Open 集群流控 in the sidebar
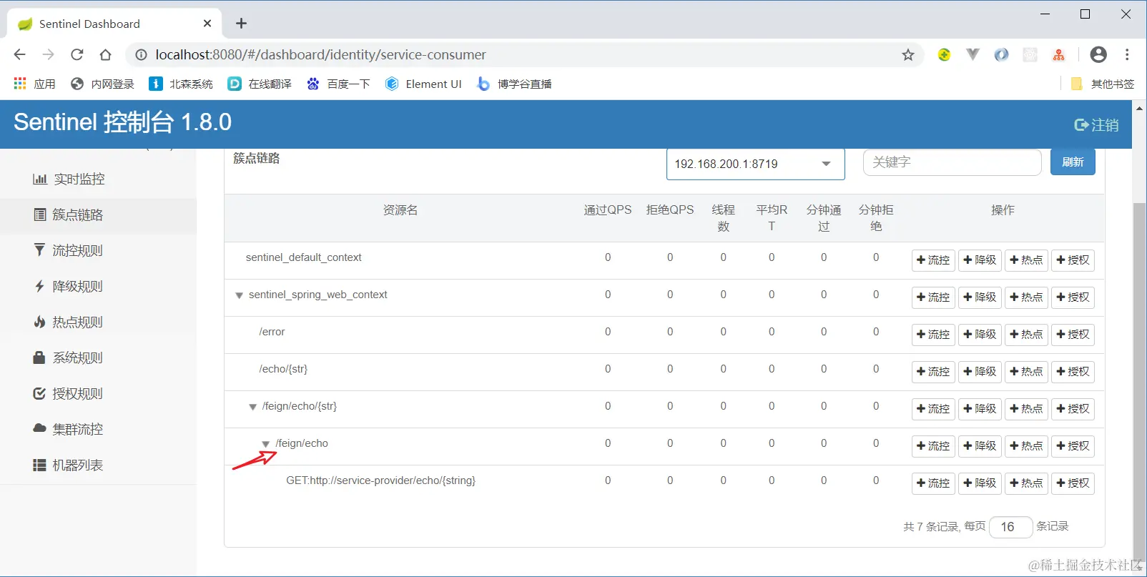Viewport: 1147px width, 577px height. point(69,429)
